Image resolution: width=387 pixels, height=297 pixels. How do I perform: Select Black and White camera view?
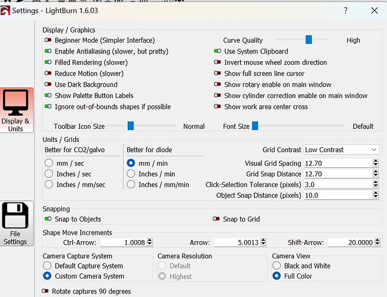pyautogui.click(x=276, y=266)
